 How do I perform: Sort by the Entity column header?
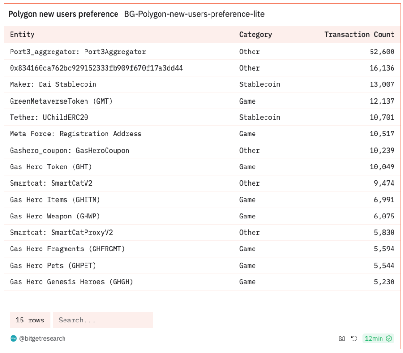click(x=22, y=34)
